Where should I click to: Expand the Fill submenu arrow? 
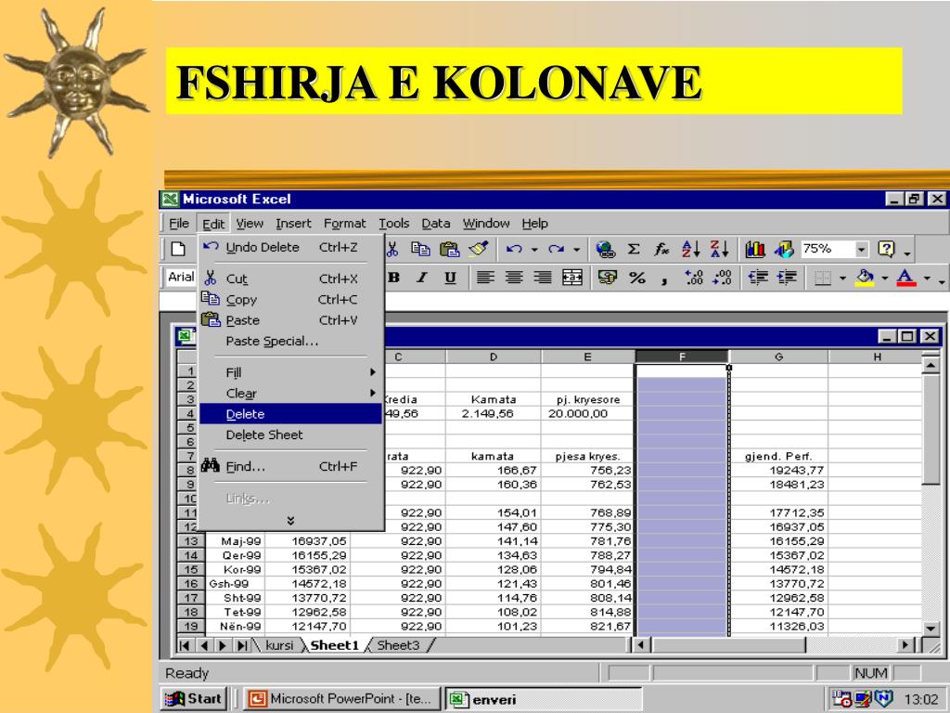pyautogui.click(x=373, y=372)
